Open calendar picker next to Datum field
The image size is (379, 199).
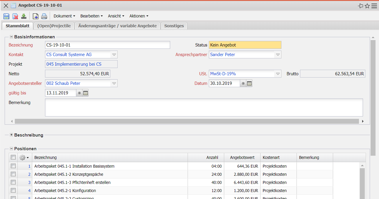(x=249, y=83)
